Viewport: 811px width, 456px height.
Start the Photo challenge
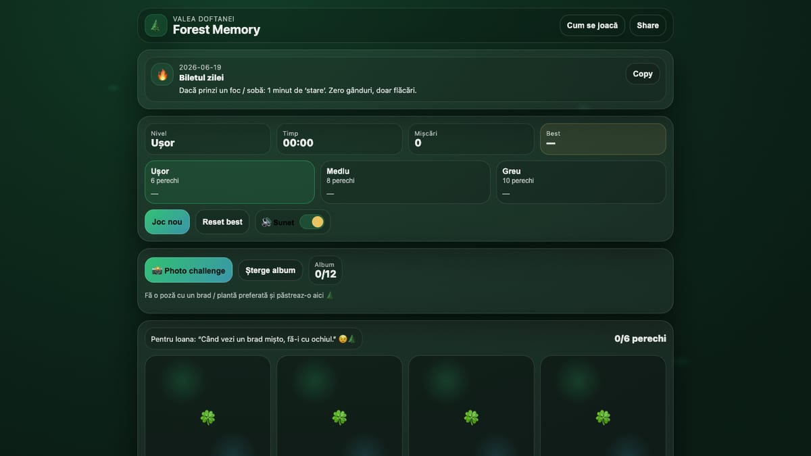point(189,270)
